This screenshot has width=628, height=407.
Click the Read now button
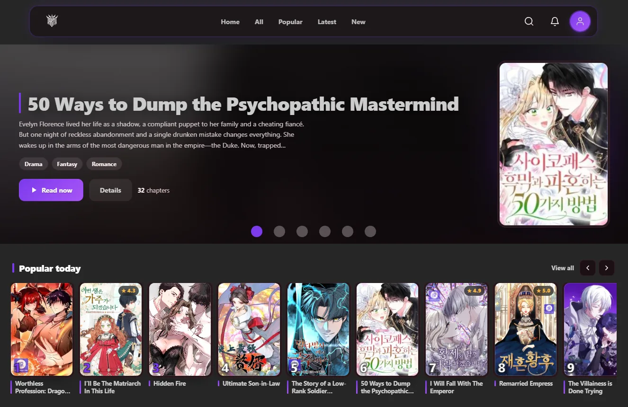[x=51, y=190]
